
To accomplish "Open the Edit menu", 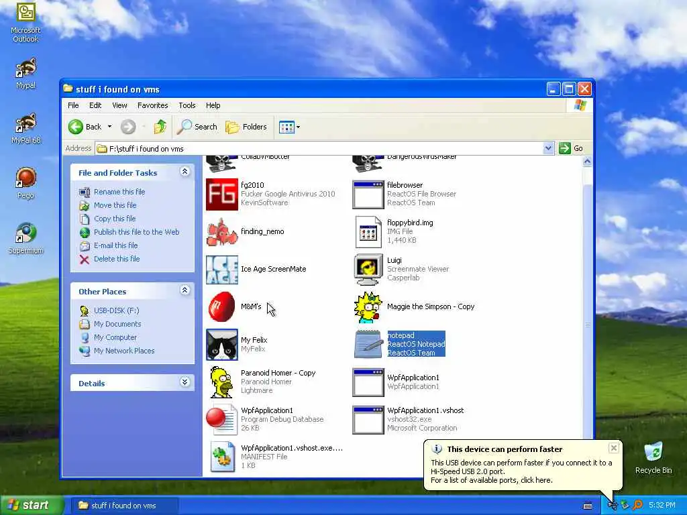I will click(x=95, y=105).
